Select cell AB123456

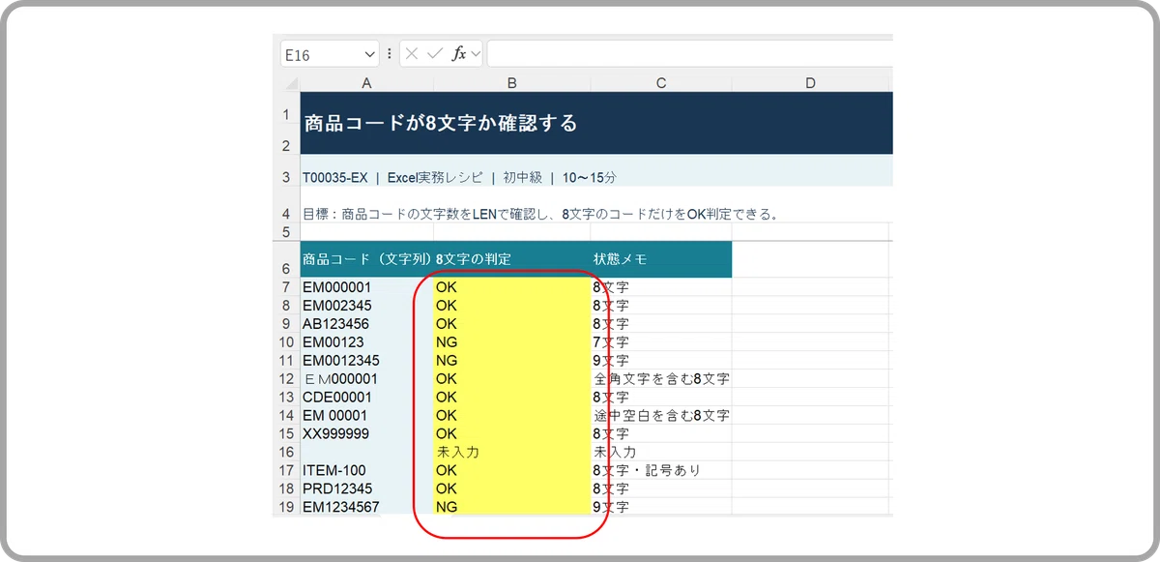coord(366,323)
